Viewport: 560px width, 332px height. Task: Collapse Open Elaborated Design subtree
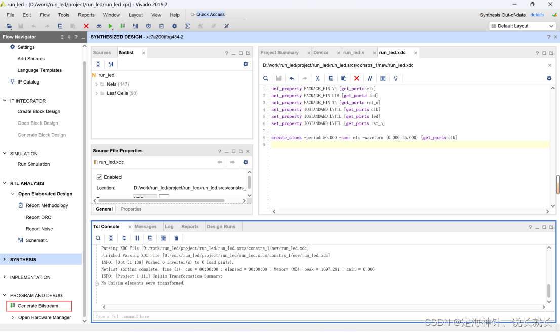[13, 194]
